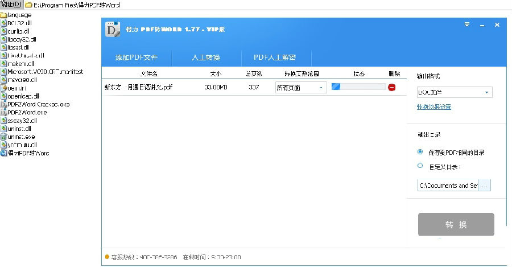Click the conversion progress bar
Image resolution: width=512 pixels, height=267 pixels.
point(358,87)
